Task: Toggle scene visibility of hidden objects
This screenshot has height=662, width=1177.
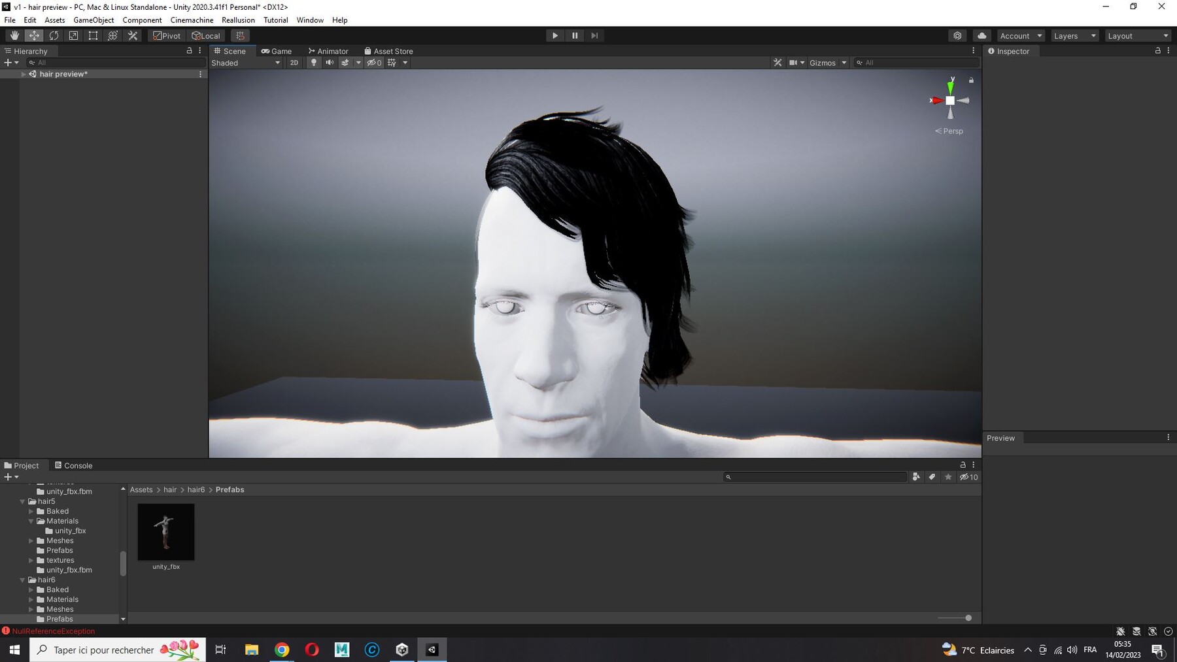Action: (374, 63)
